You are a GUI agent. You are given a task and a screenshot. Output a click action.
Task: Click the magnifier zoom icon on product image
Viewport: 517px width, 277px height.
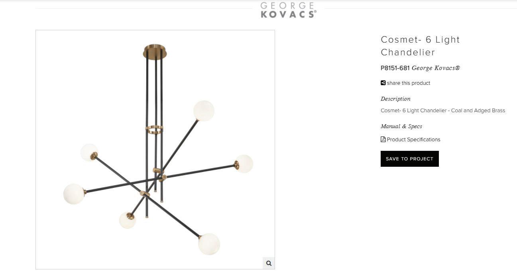coord(269,263)
